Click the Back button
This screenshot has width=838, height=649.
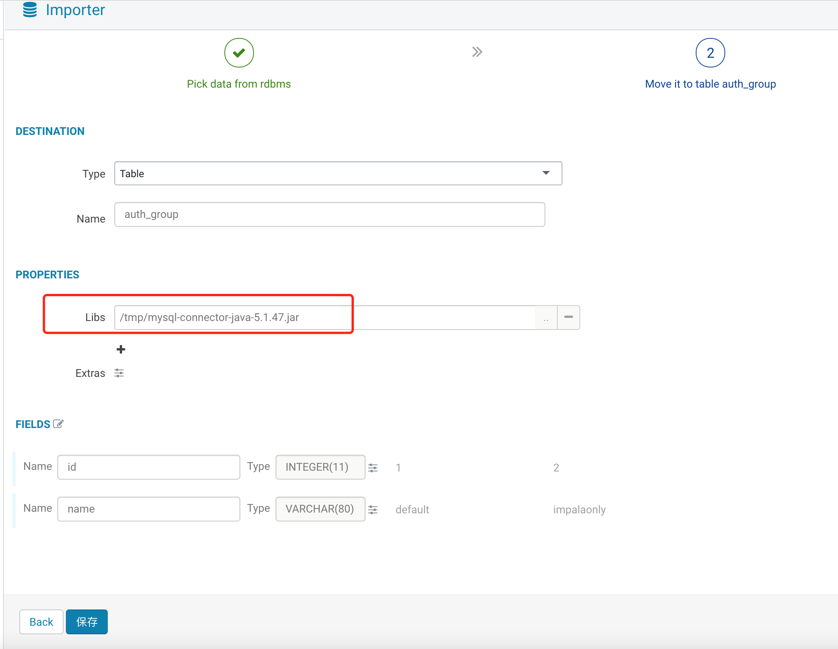(41, 621)
